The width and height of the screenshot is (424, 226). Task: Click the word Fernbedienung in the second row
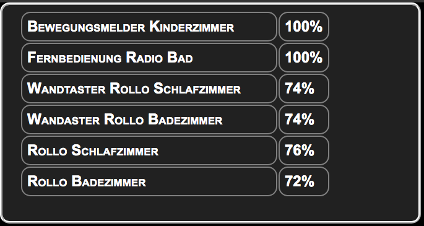click(x=74, y=58)
